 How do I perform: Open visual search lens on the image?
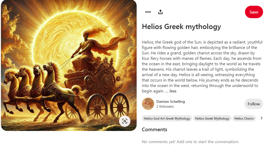pyautogui.click(x=125, y=121)
